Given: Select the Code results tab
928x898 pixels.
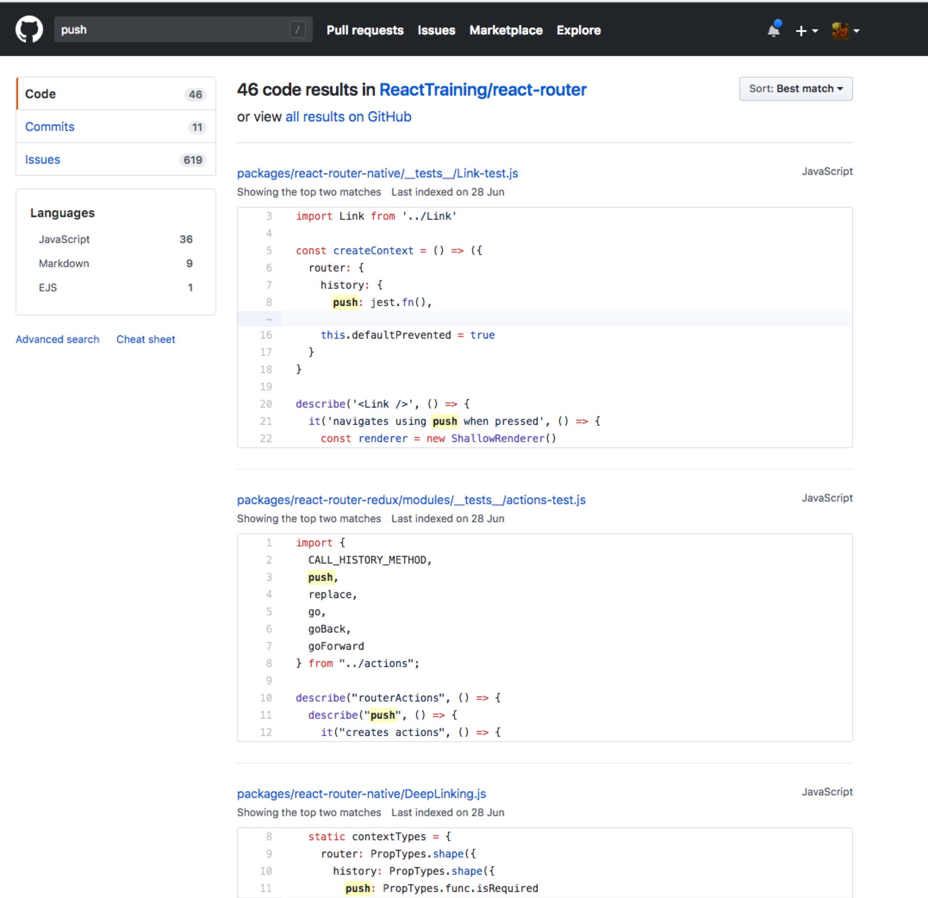Looking at the screenshot, I should click(x=116, y=94).
